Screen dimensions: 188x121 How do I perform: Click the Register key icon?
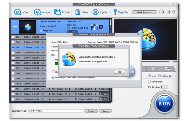coord(115,12)
